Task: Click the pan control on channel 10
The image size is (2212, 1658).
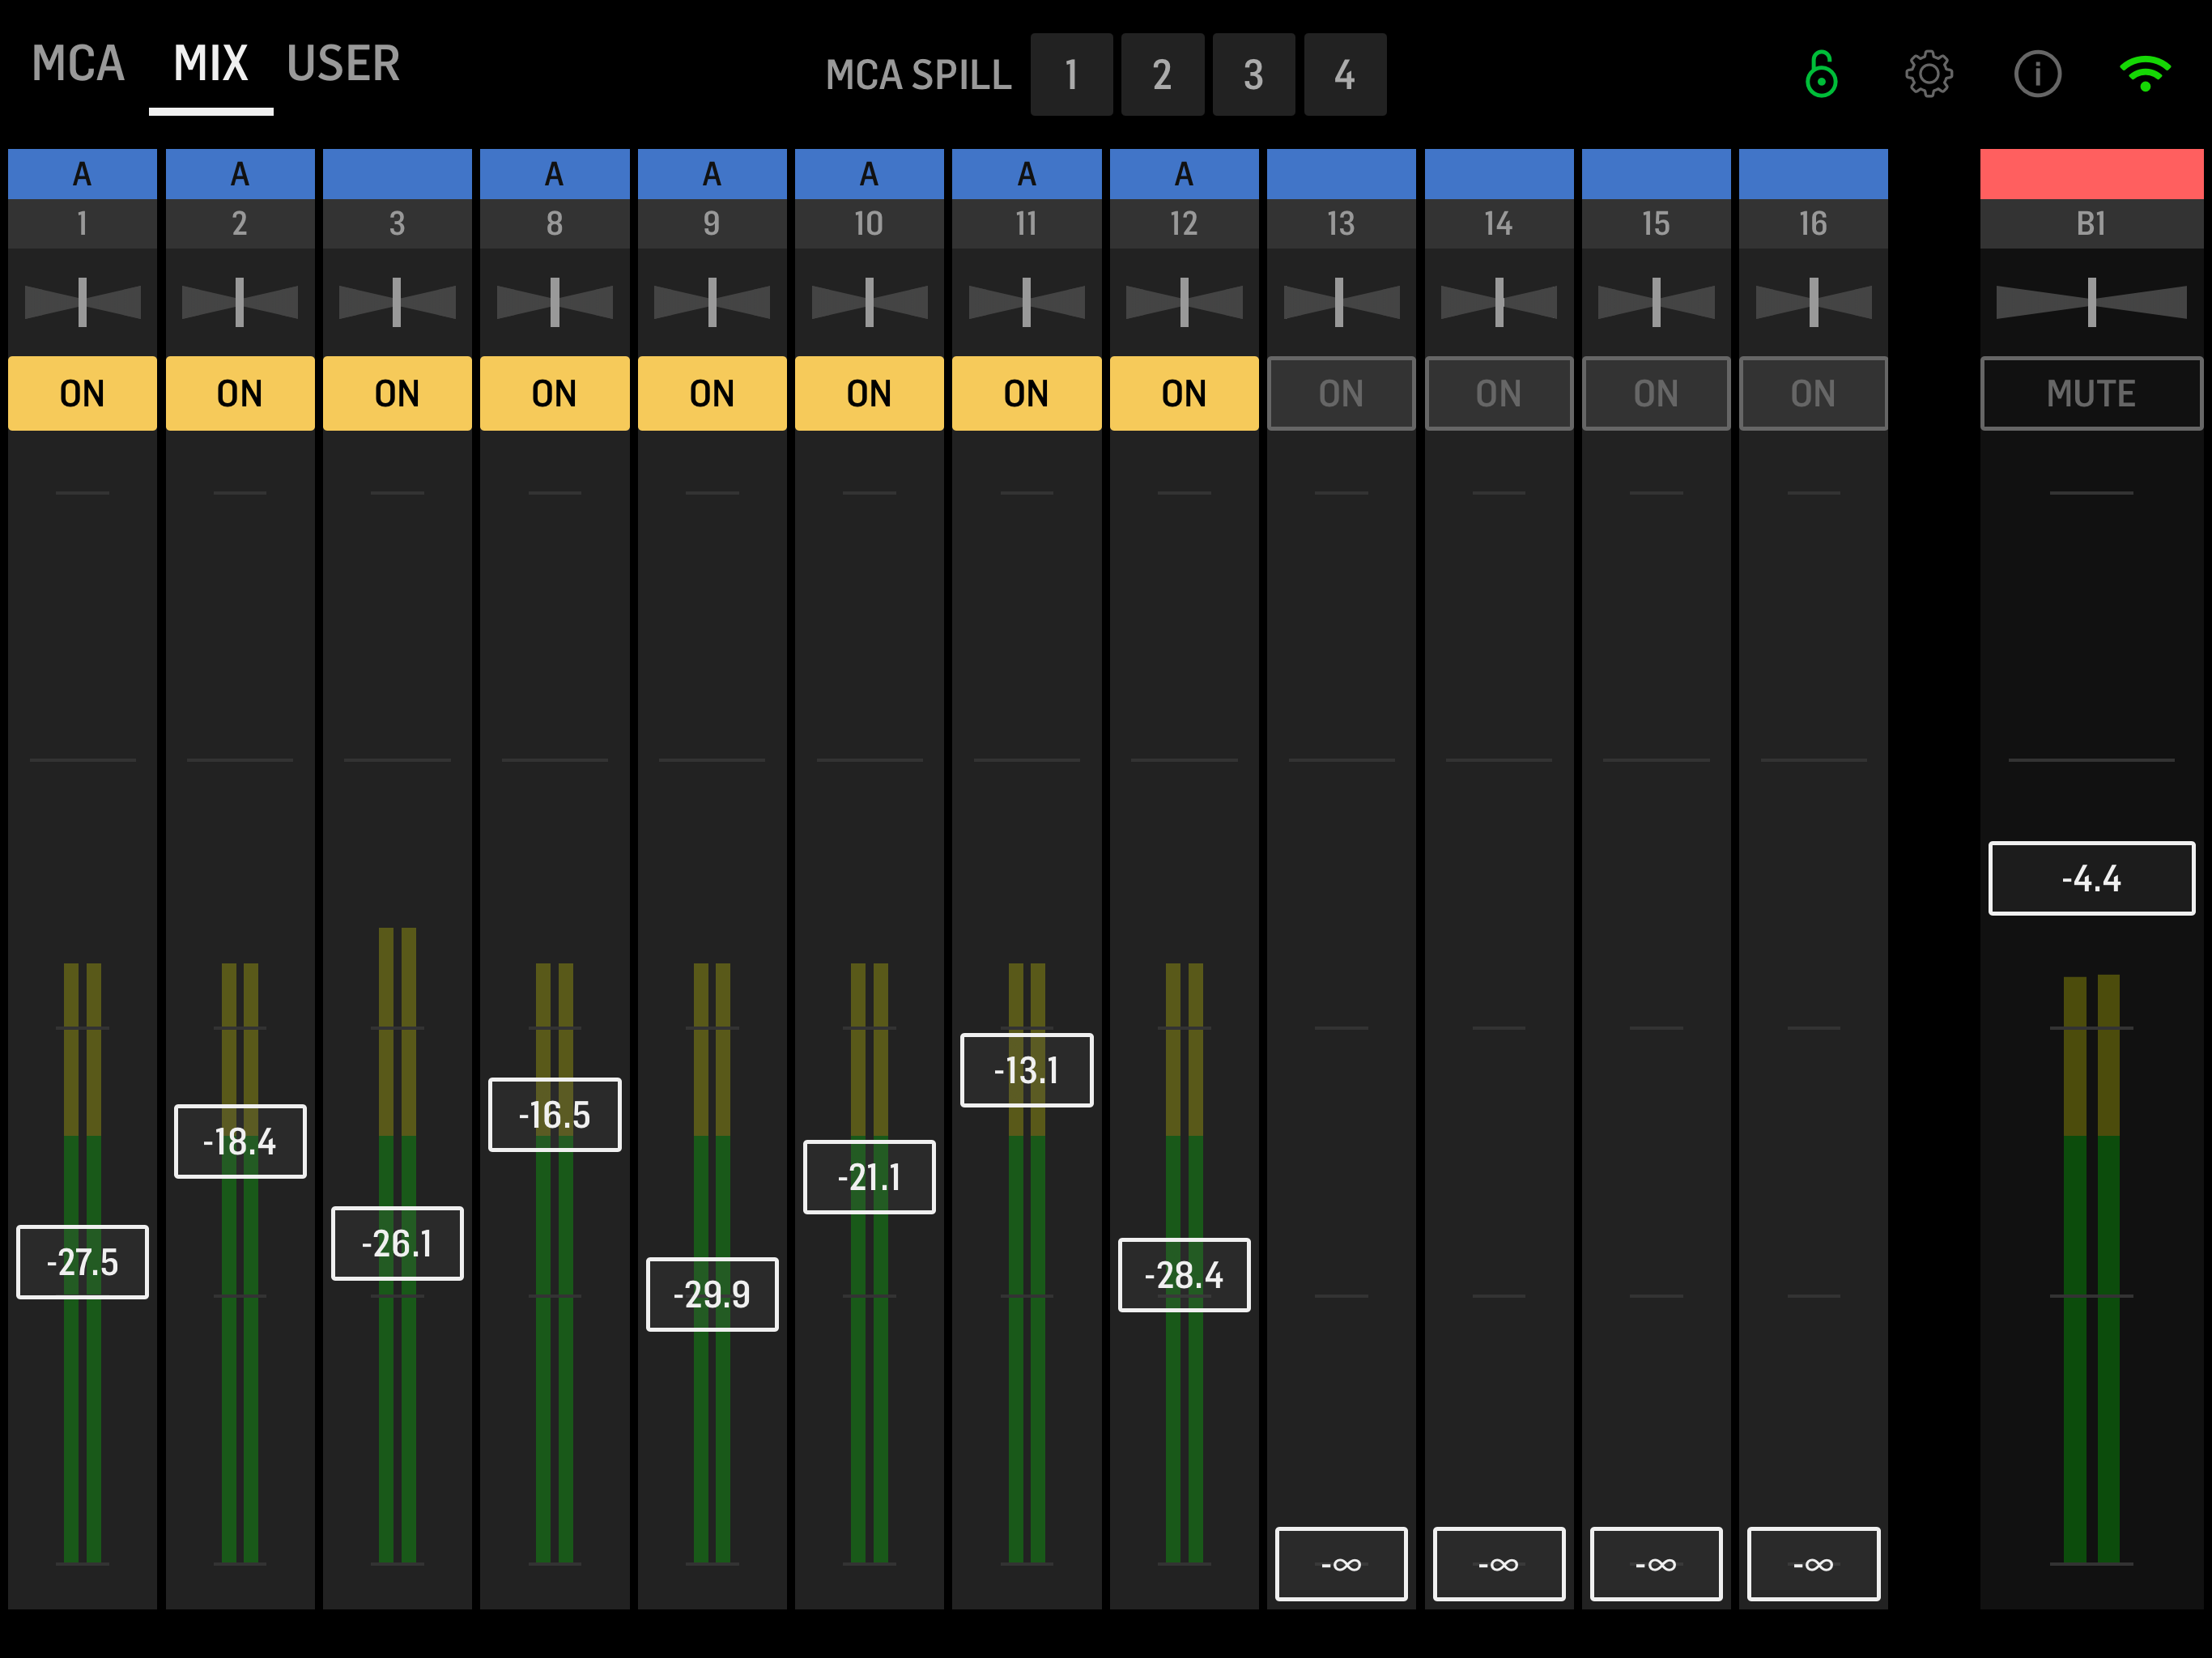Action: (869, 302)
